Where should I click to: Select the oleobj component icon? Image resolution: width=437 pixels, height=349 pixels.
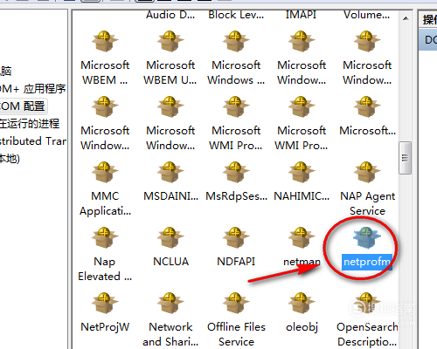(302, 303)
